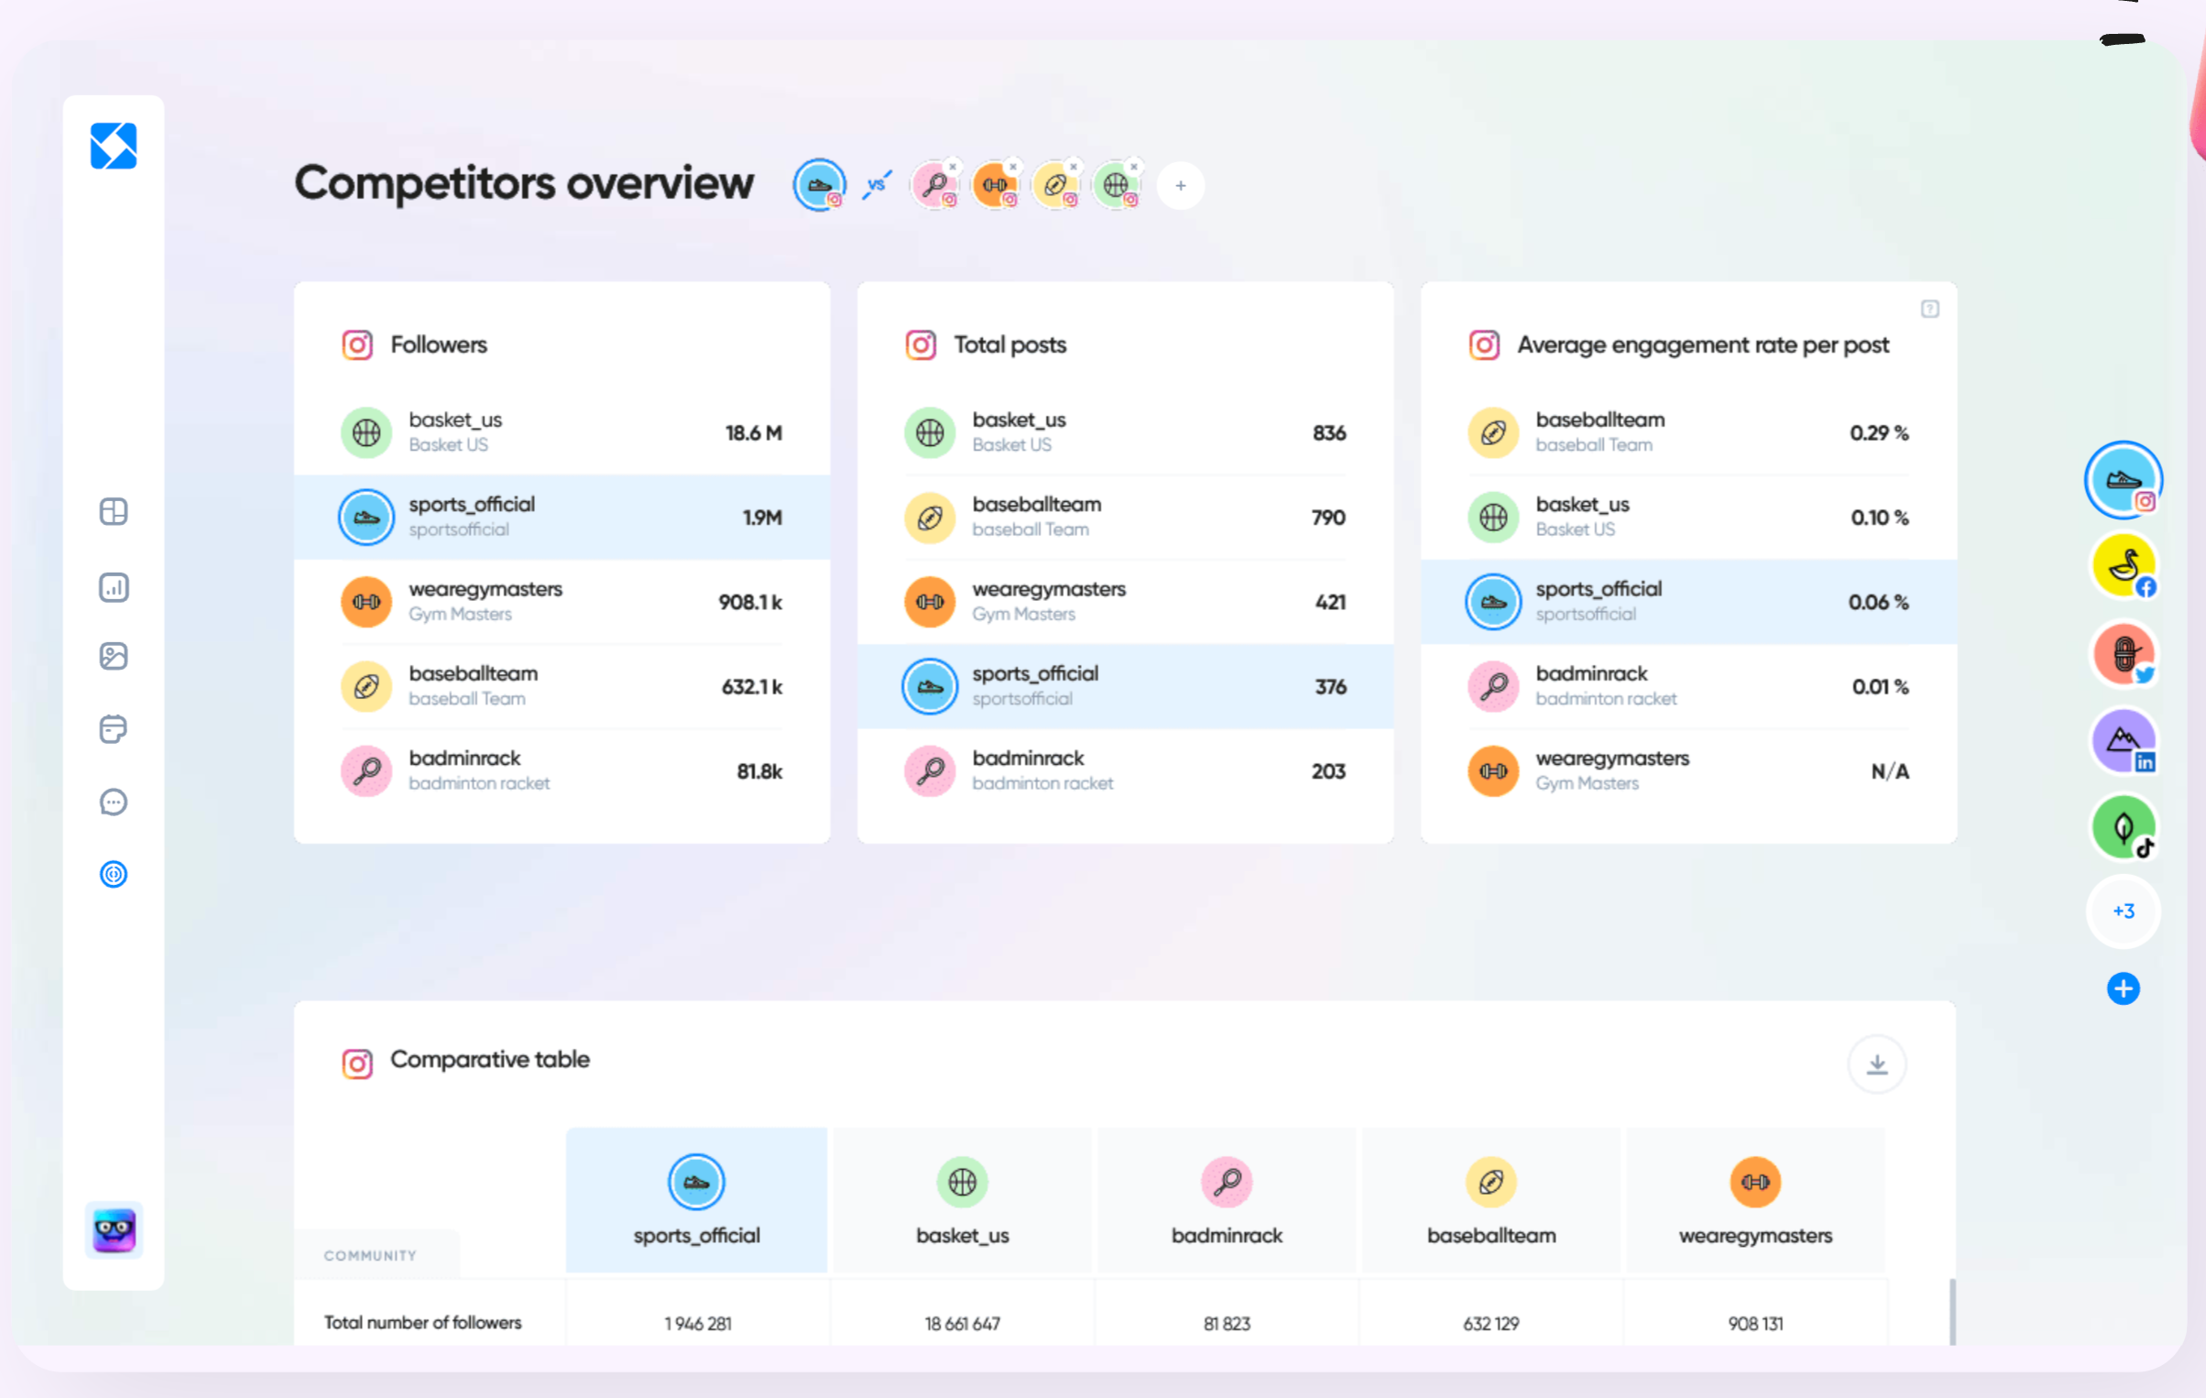The height and width of the screenshot is (1398, 2206).
Task: Click the Total number of followers row label
Action: [x=422, y=1322]
